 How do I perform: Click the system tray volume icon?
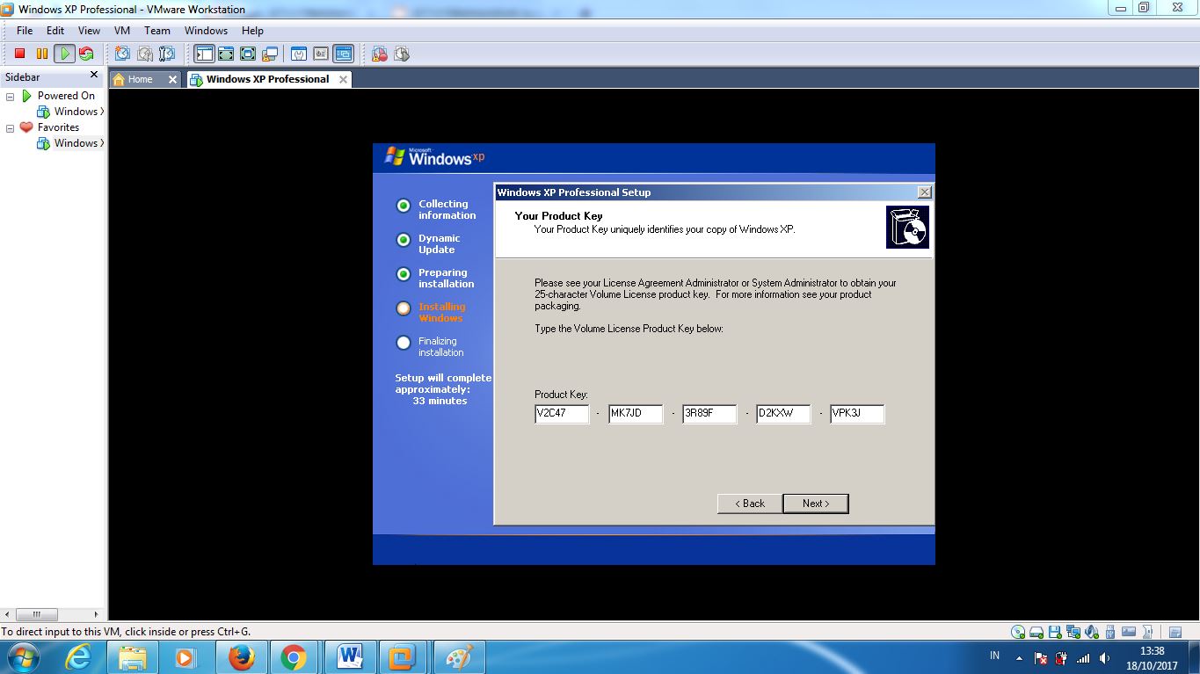(x=1105, y=657)
